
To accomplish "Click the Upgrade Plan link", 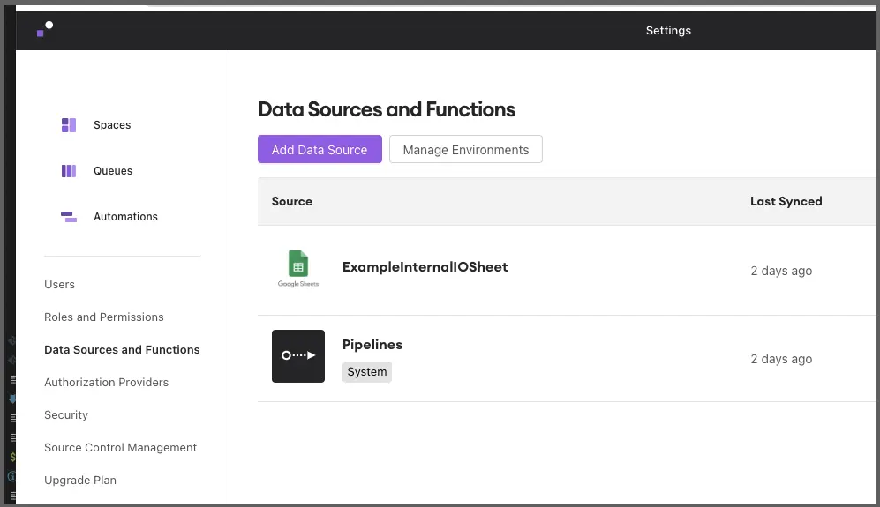I will click(x=80, y=481).
